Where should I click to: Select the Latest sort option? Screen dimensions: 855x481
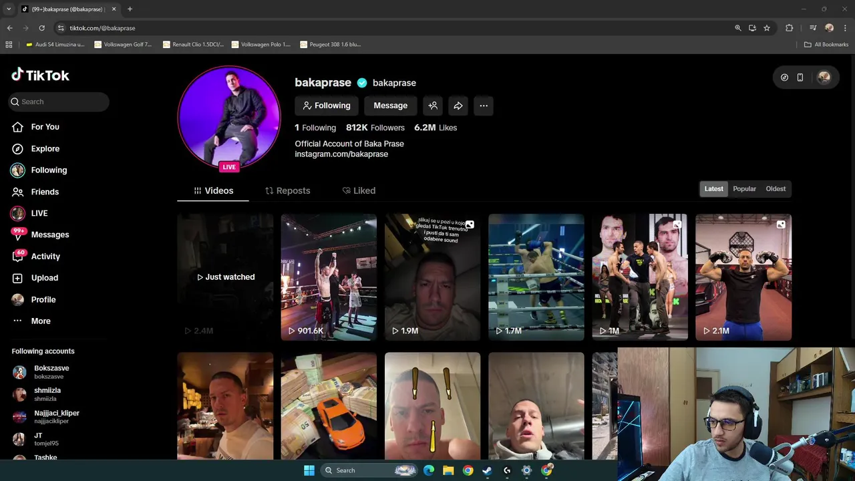(x=713, y=189)
